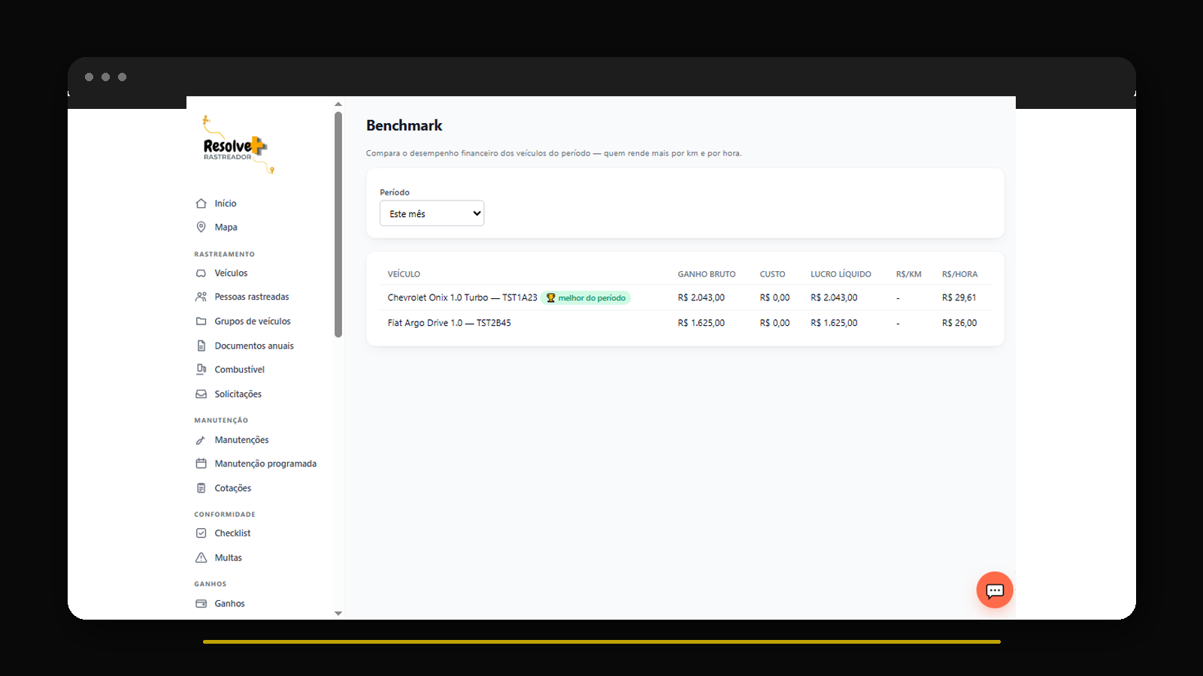The height and width of the screenshot is (676, 1203).
Task: Click the R$ 26,00 per hour value
Action: (x=959, y=323)
